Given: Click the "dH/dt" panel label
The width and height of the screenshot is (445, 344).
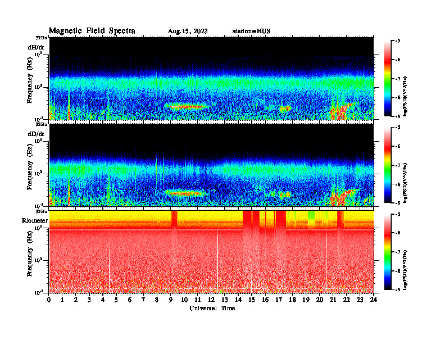Looking at the screenshot, I should pyautogui.click(x=36, y=47).
